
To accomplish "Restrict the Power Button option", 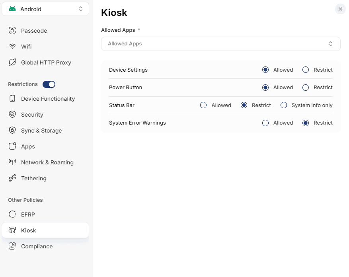I will coord(306,88).
